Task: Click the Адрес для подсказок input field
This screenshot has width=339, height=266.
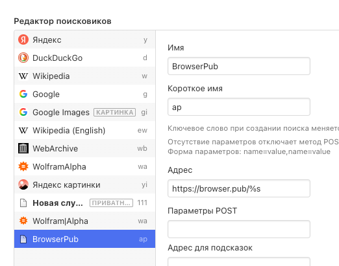Action: pyautogui.click(x=239, y=261)
